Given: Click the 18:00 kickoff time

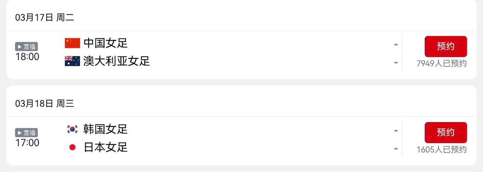Looking at the screenshot, I should [27, 57].
